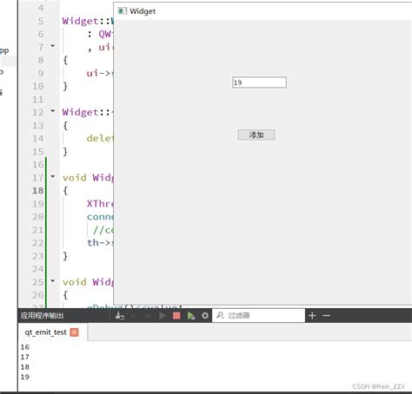Zoom out output text with the minus icon
The image size is (412, 394).
(327, 316)
